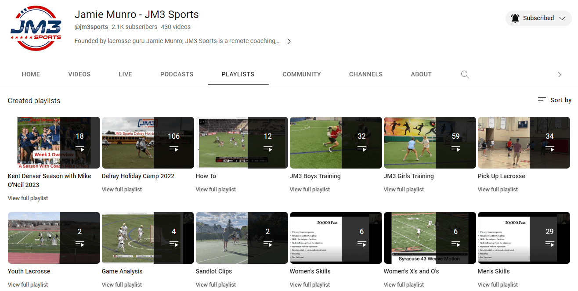Click the playlist icon on How To thumbnail

tap(267, 149)
